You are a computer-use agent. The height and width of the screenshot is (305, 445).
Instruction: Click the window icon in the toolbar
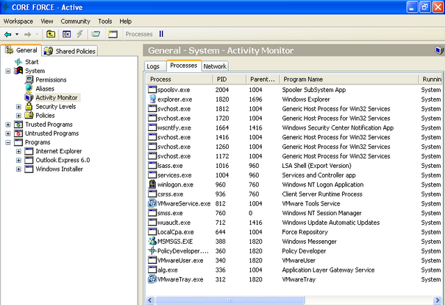[113, 34]
